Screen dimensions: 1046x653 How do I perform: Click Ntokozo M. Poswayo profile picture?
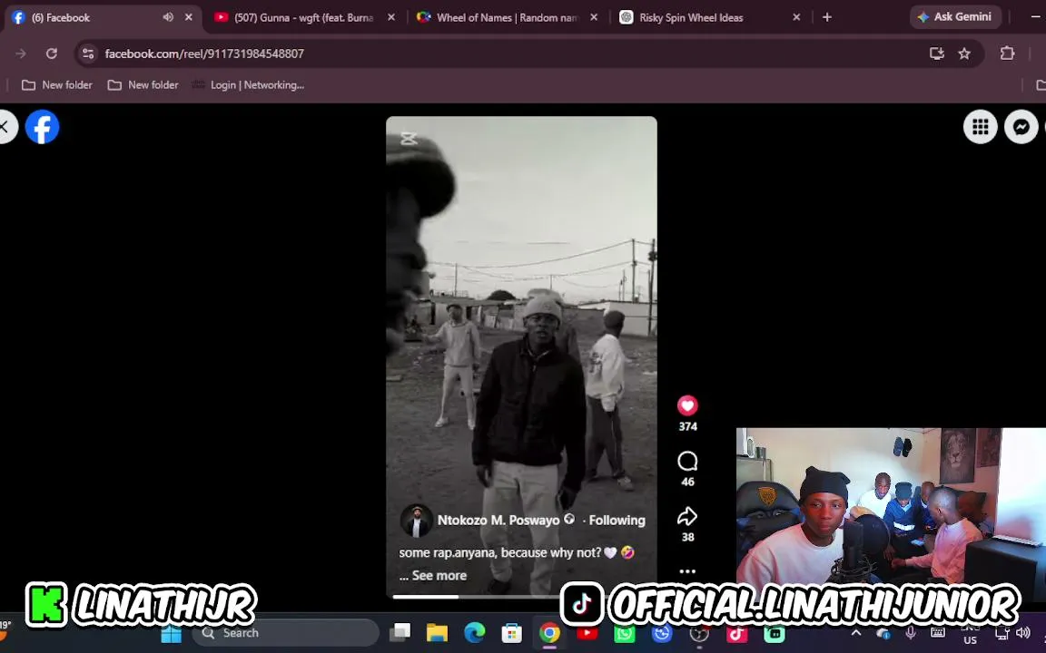click(x=416, y=521)
